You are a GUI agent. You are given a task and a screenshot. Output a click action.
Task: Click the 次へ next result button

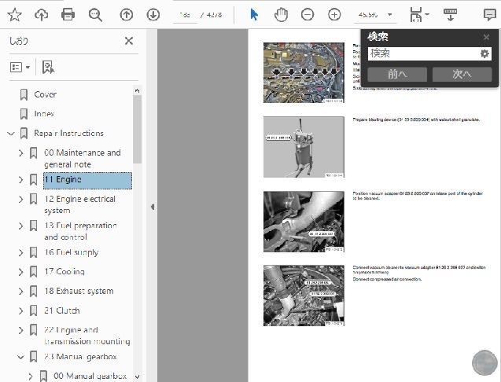tap(462, 74)
